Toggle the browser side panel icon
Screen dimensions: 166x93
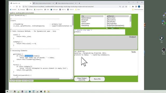136,6
